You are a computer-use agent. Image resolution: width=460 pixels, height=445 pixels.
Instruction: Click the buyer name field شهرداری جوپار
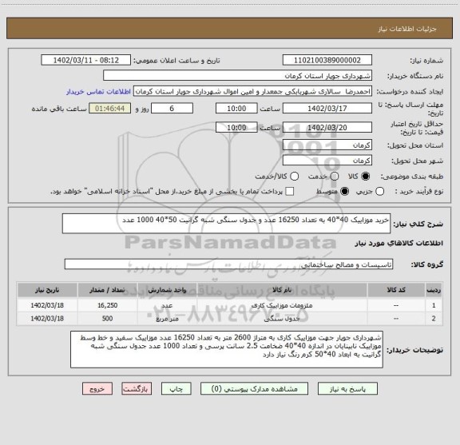pos(238,76)
